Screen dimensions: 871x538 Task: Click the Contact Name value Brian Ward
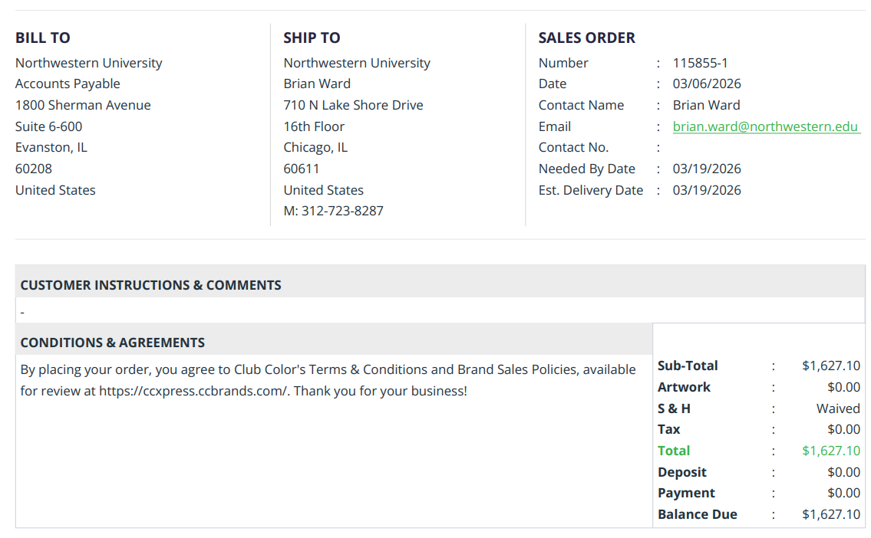[x=706, y=106]
